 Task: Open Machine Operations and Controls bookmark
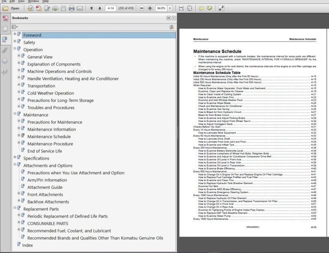pyautogui.click(x=60, y=71)
